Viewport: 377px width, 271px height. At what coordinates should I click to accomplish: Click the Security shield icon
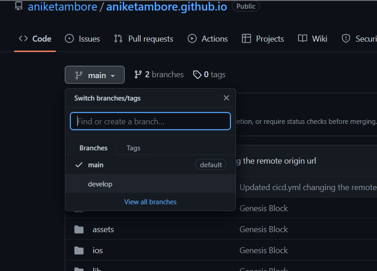click(346, 39)
